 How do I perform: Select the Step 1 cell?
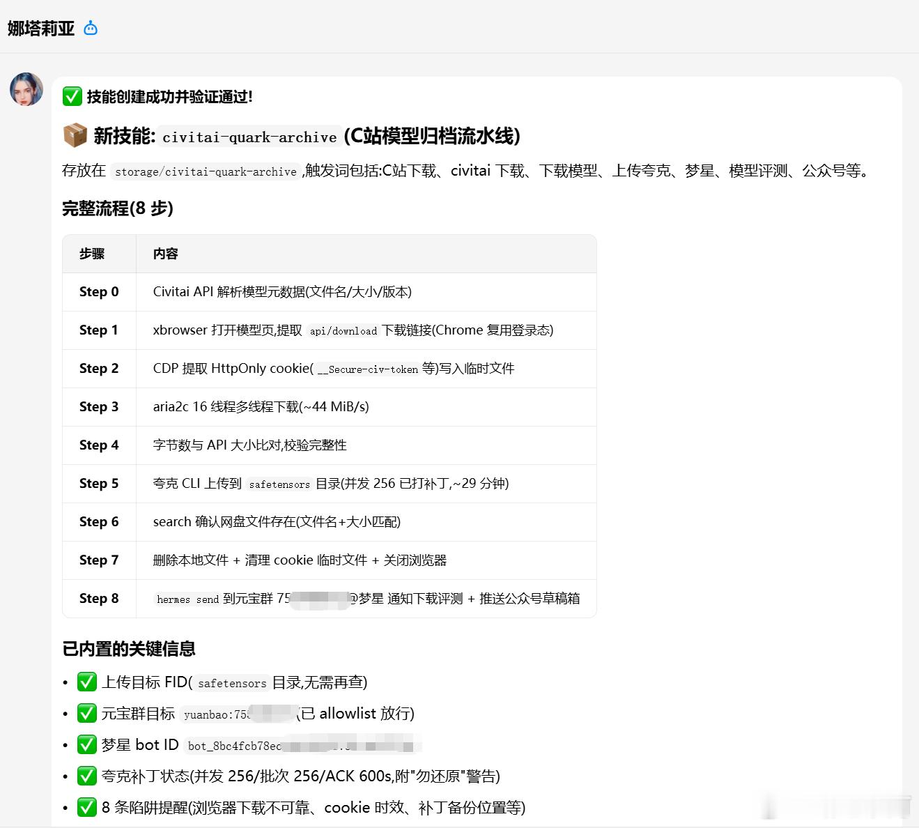tap(99, 330)
